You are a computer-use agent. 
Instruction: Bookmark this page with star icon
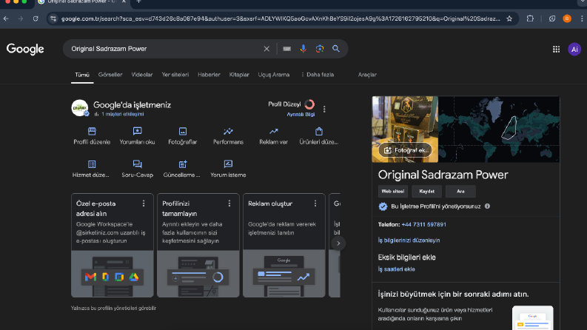(x=509, y=18)
